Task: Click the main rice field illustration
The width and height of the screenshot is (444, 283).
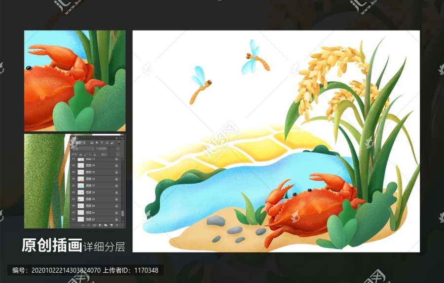Action: (x=276, y=141)
